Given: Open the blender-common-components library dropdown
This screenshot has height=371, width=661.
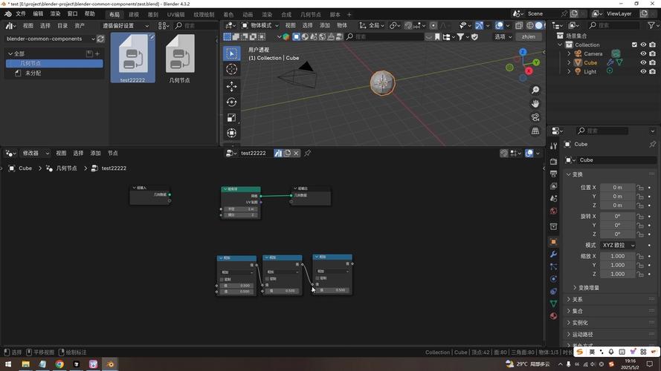Looking at the screenshot, I should pyautogui.click(x=50, y=39).
